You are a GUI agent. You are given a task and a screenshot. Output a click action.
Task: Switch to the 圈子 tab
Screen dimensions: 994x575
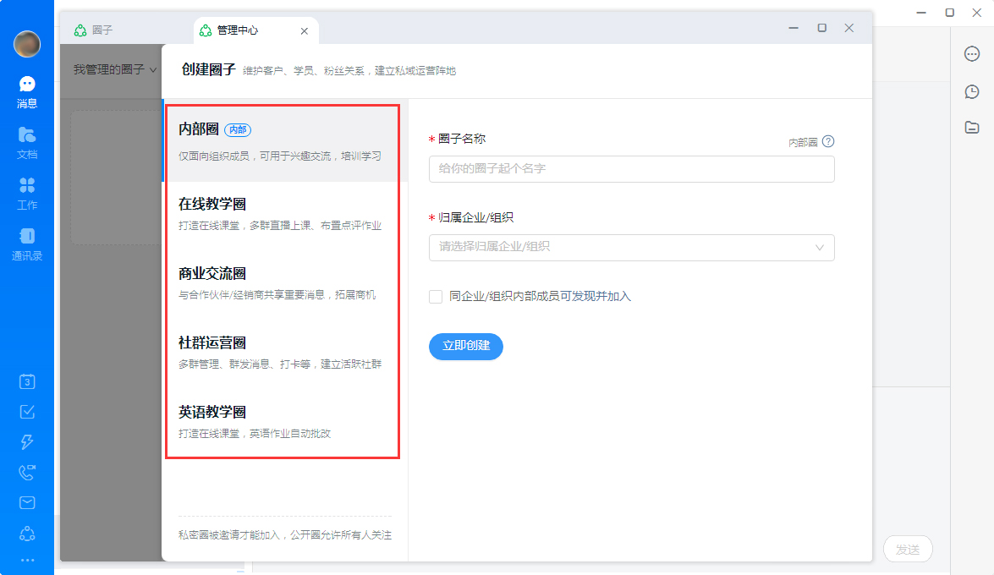pyautogui.click(x=100, y=30)
